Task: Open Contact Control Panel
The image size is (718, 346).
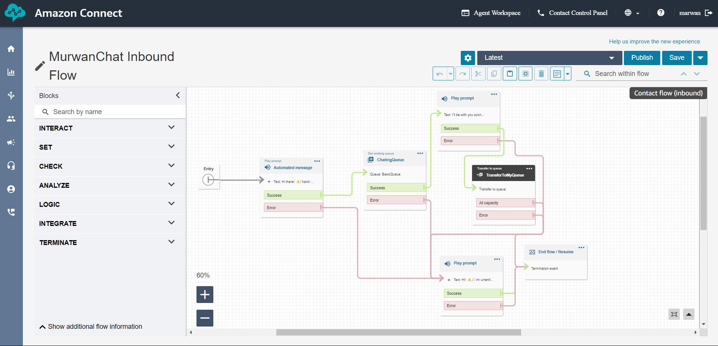Action: tap(573, 13)
